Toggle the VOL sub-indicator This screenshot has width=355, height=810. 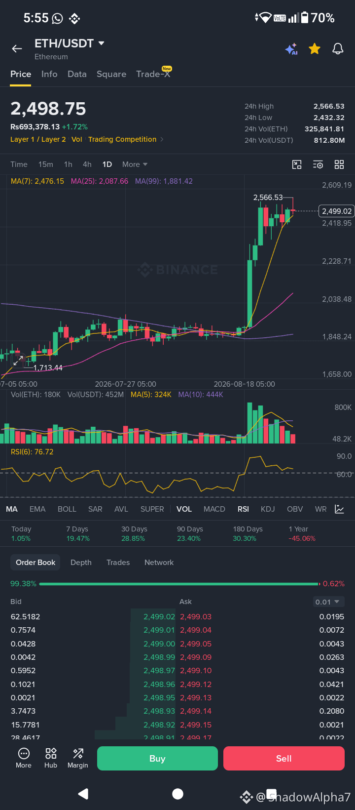(x=184, y=509)
